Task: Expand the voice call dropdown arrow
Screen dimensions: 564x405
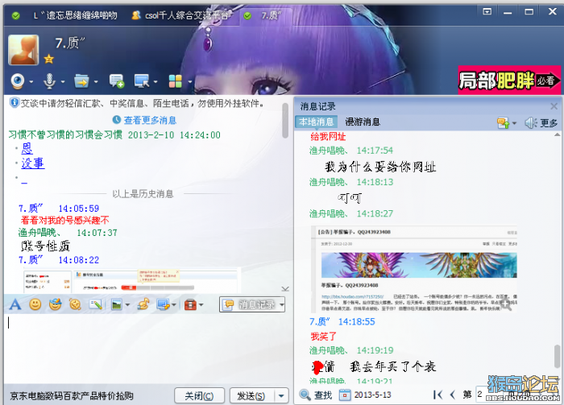Action: tap(63, 82)
